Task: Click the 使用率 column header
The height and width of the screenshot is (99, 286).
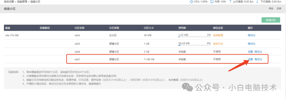Action: pyautogui.click(x=182, y=28)
